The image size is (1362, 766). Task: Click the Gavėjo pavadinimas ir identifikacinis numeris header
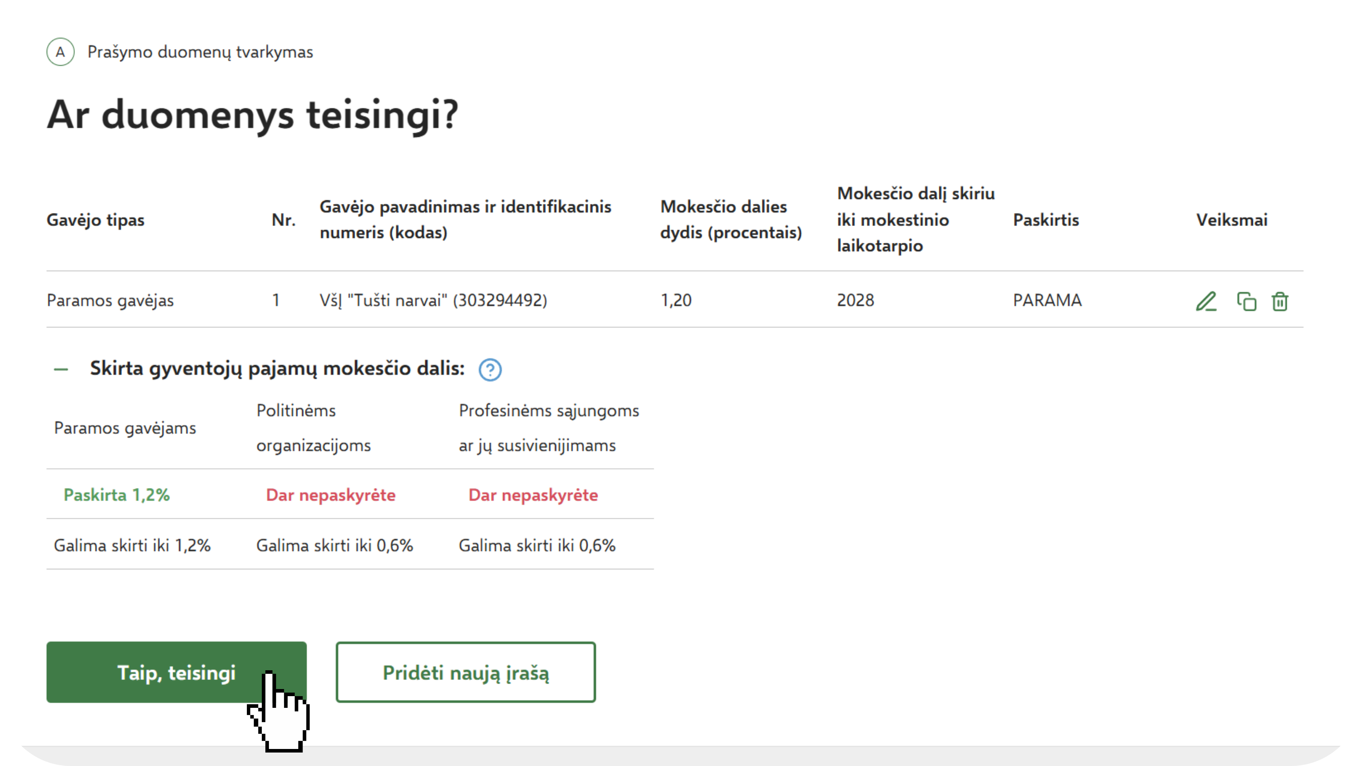[465, 220]
